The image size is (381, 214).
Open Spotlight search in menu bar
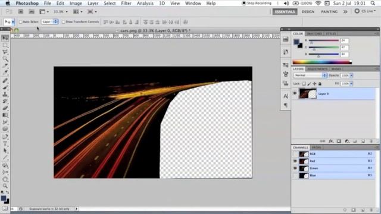coord(373,3)
